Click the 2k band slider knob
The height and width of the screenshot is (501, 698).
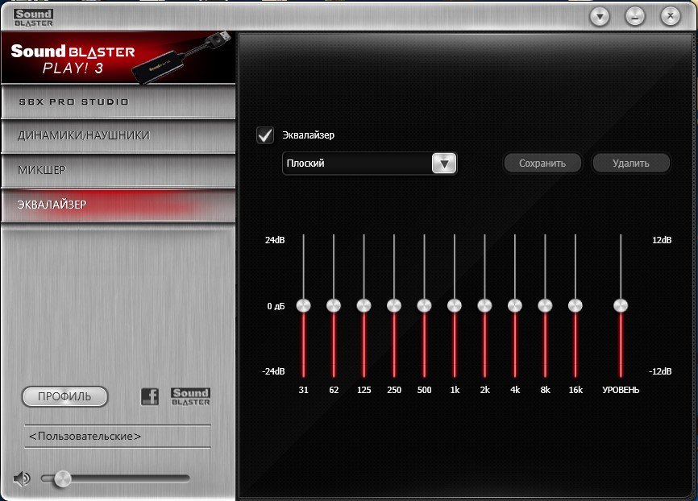[484, 305]
